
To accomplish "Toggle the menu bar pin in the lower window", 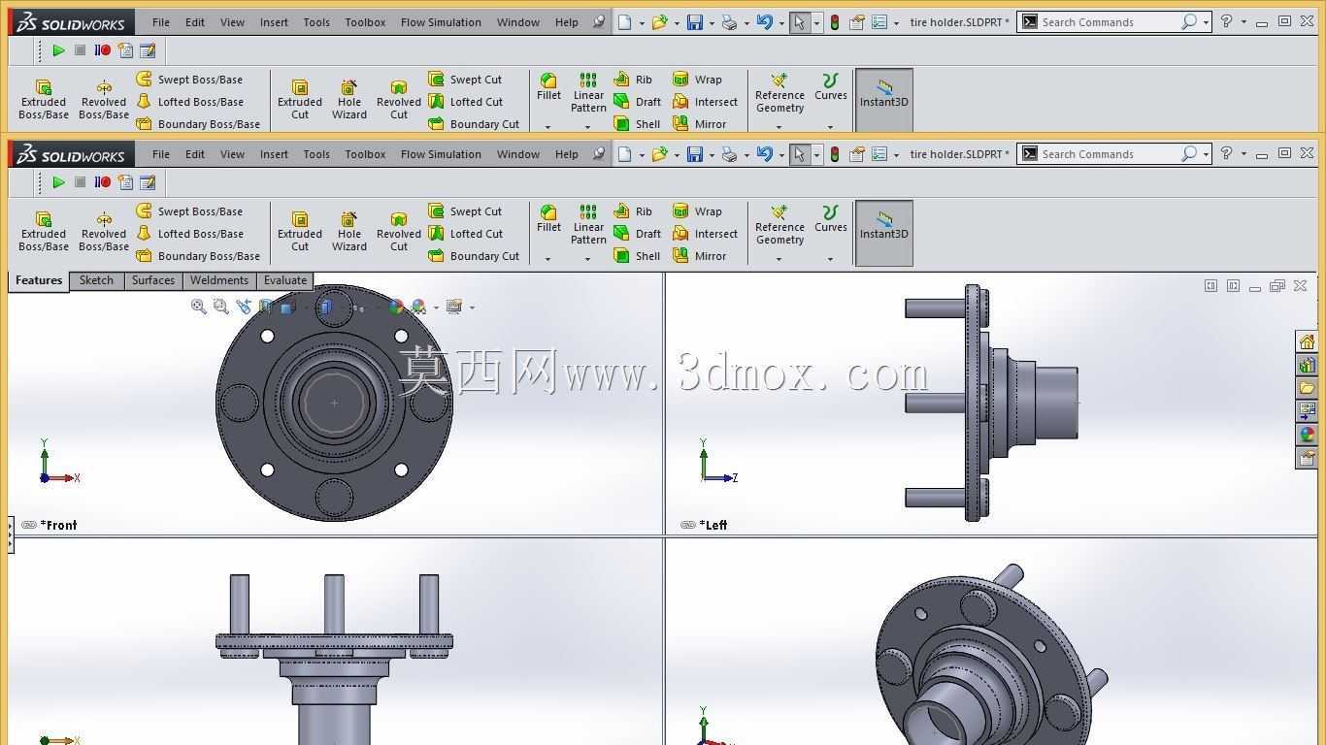I will 598,154.
